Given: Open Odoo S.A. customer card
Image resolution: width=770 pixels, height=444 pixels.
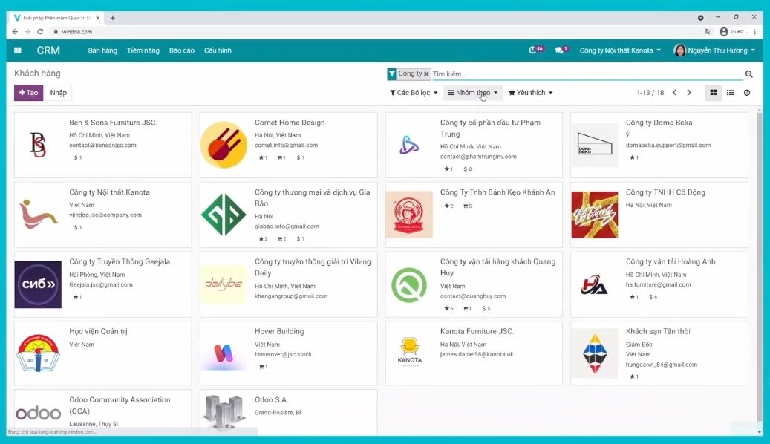Looking at the screenshot, I should 288,411.
